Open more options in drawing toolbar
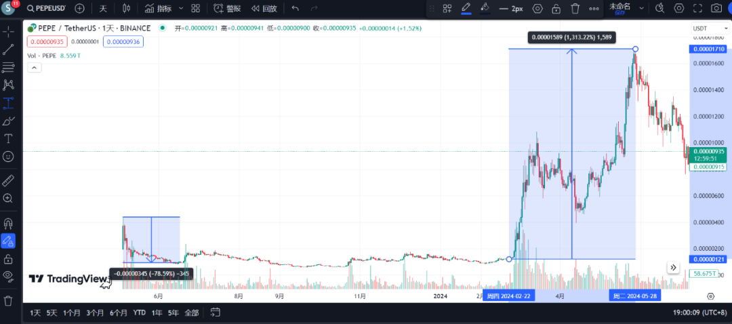The width and height of the screenshot is (732, 324). [x=594, y=8]
